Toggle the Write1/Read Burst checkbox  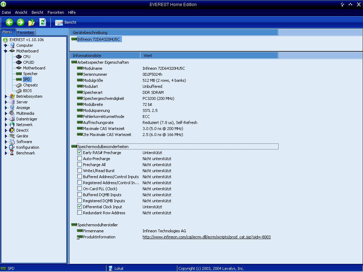click(79, 170)
